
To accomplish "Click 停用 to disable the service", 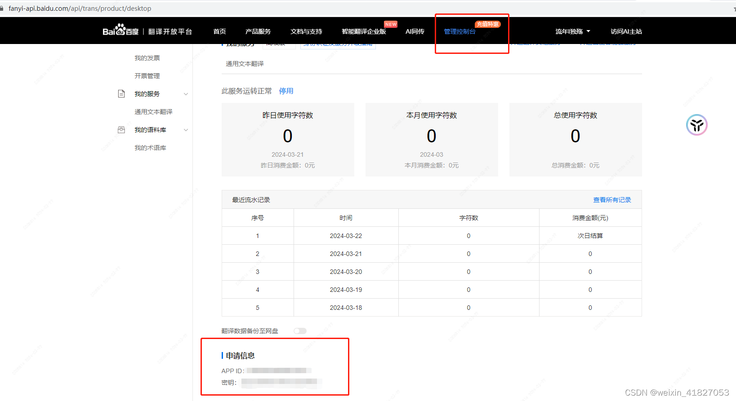I will pos(286,91).
